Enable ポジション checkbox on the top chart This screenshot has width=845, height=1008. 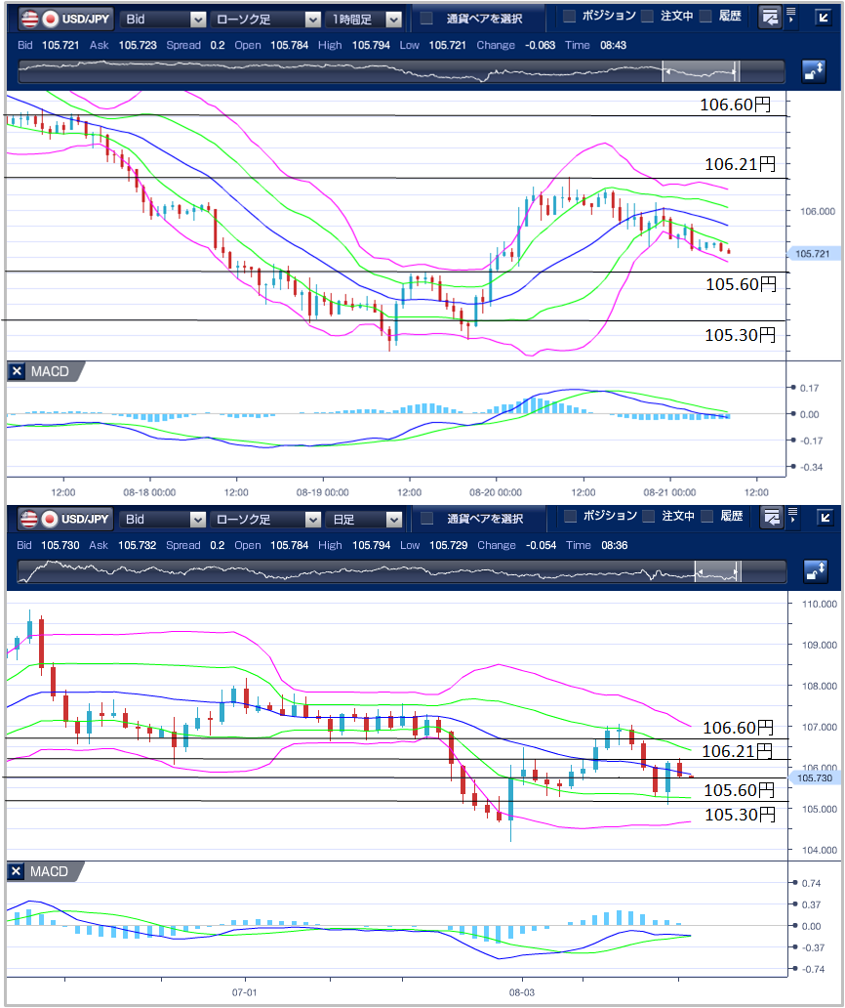571,17
